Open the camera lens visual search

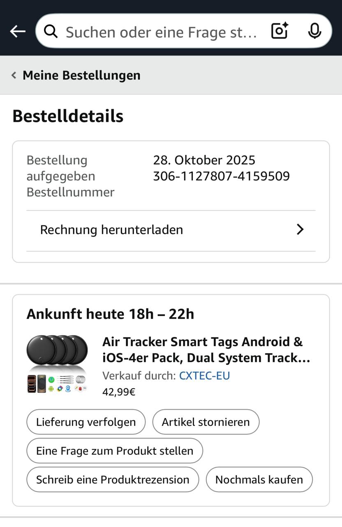(280, 31)
